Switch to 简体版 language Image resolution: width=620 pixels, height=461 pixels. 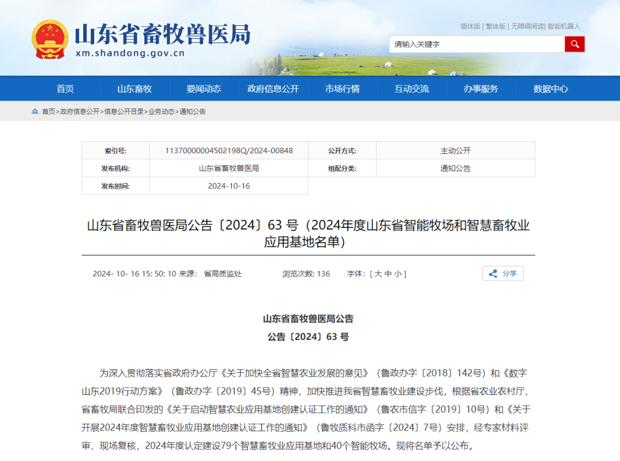point(470,26)
